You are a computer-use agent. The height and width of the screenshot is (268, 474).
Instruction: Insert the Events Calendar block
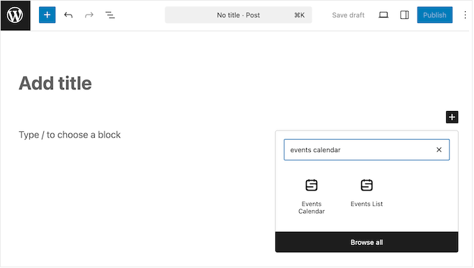312,197
